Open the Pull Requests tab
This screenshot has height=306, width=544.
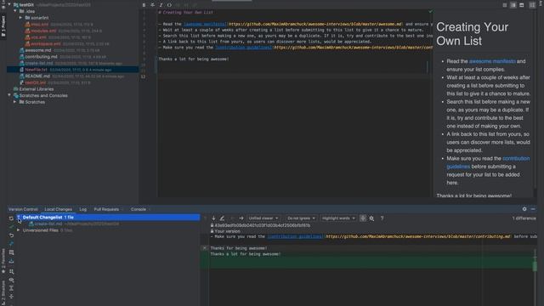point(106,209)
